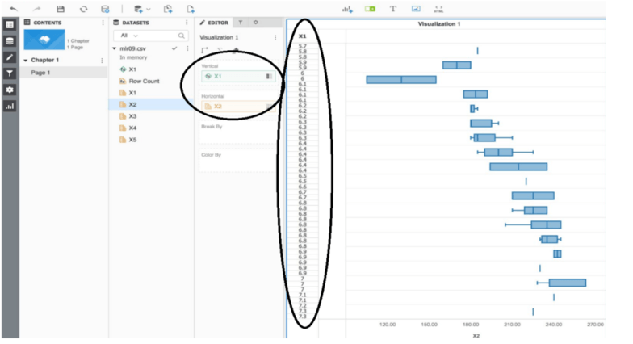Insert HTML container from the toolbar
Screen dimensions: 633x344
point(438,8)
